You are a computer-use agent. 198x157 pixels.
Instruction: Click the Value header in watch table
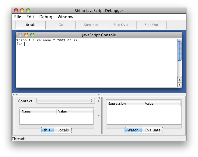click(162, 104)
